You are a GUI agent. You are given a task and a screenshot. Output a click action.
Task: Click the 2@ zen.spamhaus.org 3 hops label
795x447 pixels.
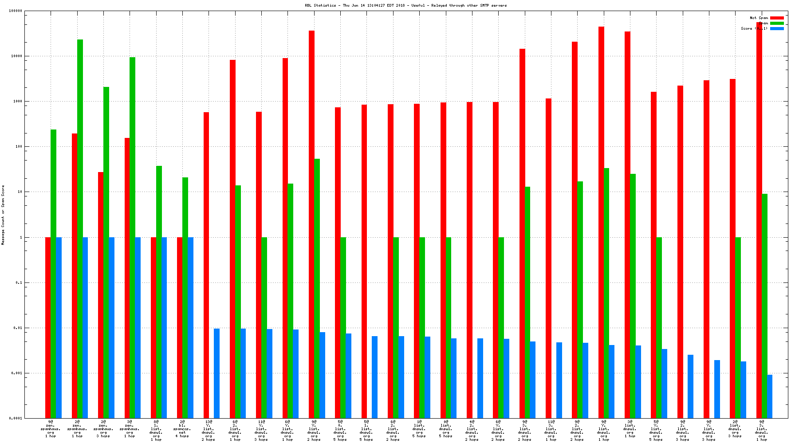[x=103, y=429]
